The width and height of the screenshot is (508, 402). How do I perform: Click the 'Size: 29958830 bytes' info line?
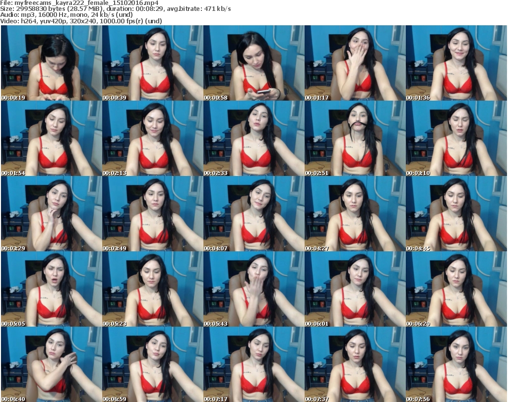(x=115, y=9)
